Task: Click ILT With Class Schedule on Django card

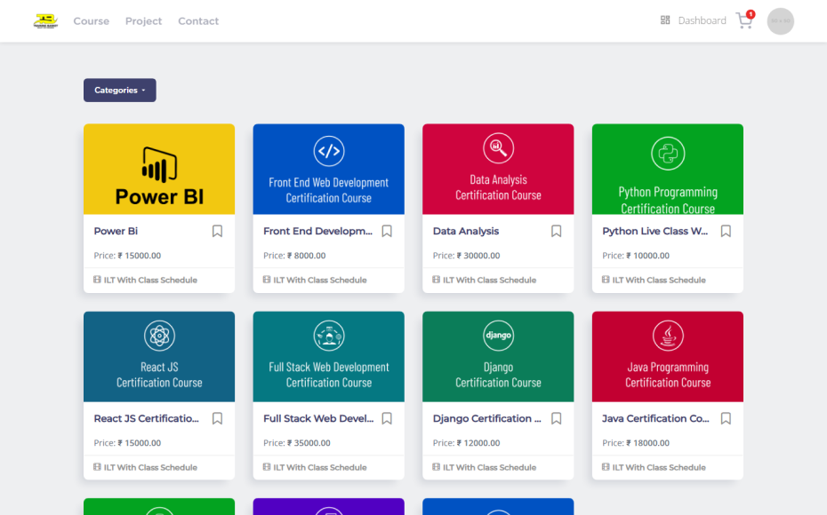Action: coord(489,467)
